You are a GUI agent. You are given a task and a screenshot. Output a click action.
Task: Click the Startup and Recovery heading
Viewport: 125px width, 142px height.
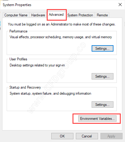coord(25,87)
